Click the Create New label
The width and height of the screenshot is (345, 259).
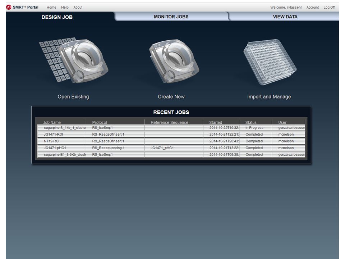[x=171, y=97]
